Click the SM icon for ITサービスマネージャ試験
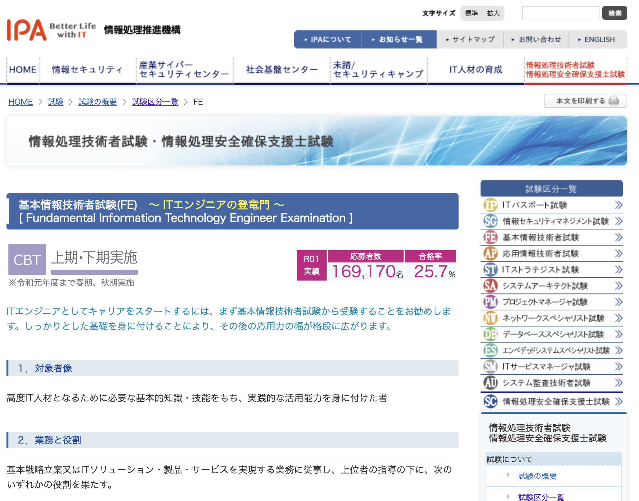 tap(490, 367)
